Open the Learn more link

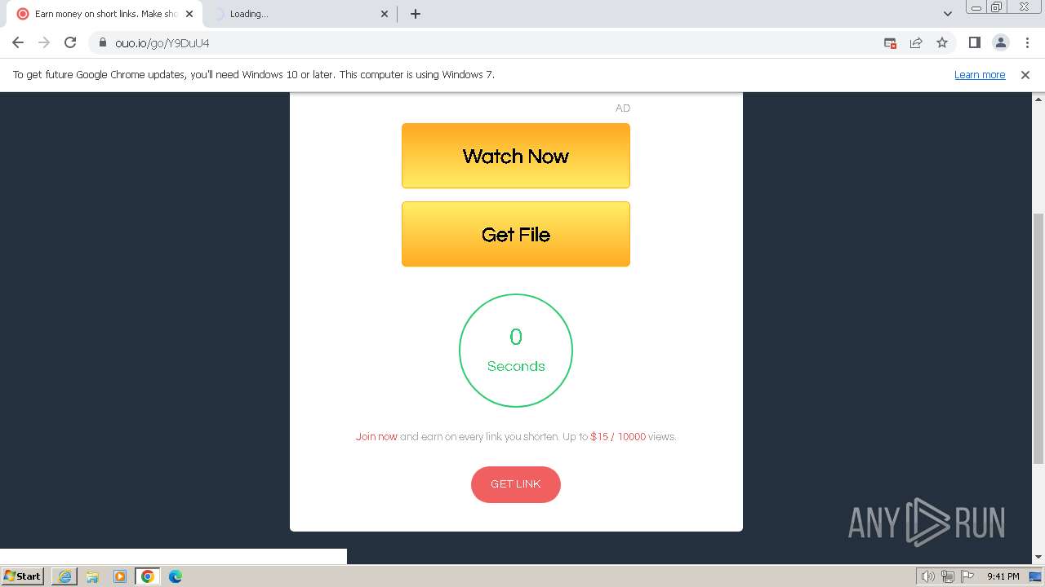980,74
